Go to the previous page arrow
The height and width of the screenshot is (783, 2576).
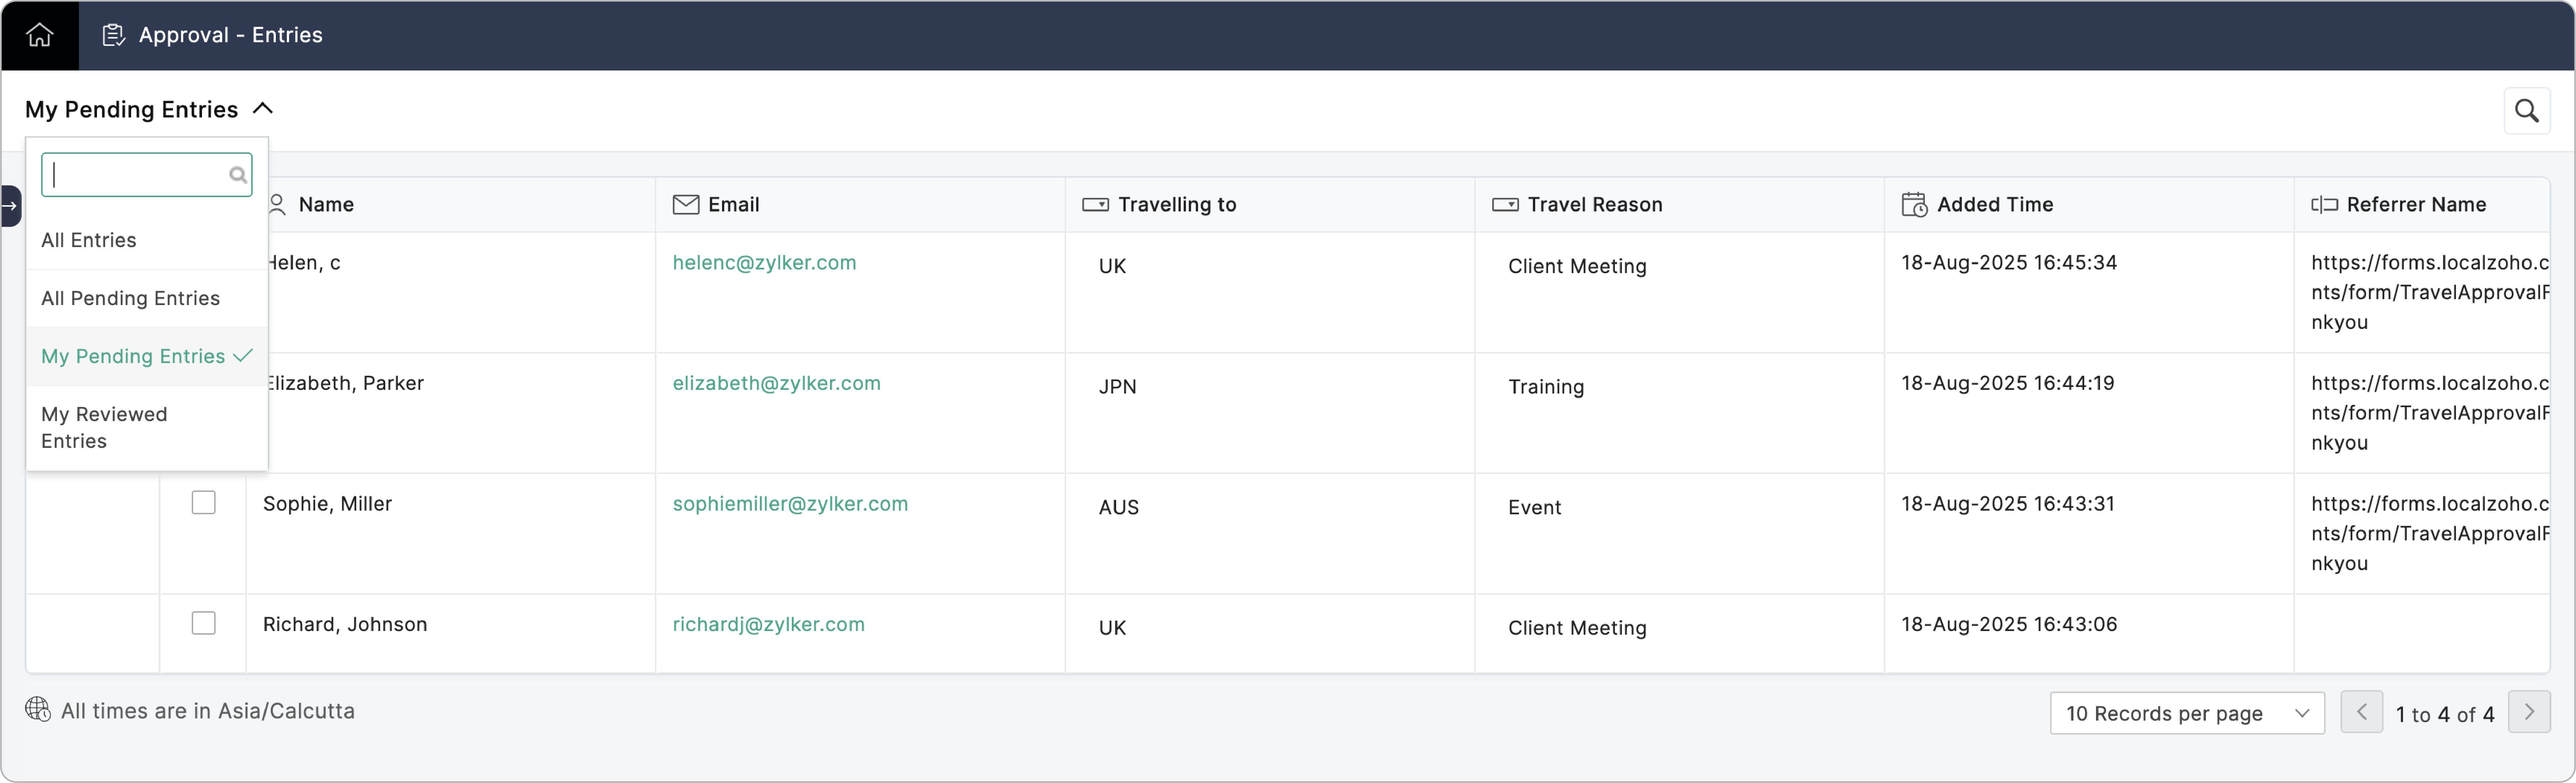[2361, 712]
